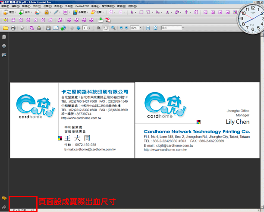Open the 工具 menu

coord(69,6)
